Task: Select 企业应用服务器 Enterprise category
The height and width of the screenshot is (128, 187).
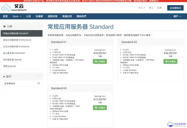Action: [22, 47]
